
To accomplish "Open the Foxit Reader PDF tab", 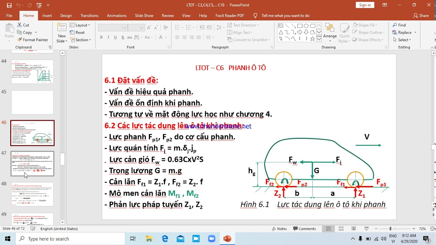I will click(230, 16).
